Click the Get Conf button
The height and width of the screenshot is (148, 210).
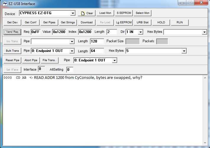click(30, 22)
